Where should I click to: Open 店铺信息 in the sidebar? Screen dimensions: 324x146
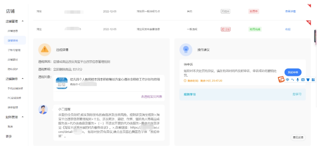pos(13,31)
